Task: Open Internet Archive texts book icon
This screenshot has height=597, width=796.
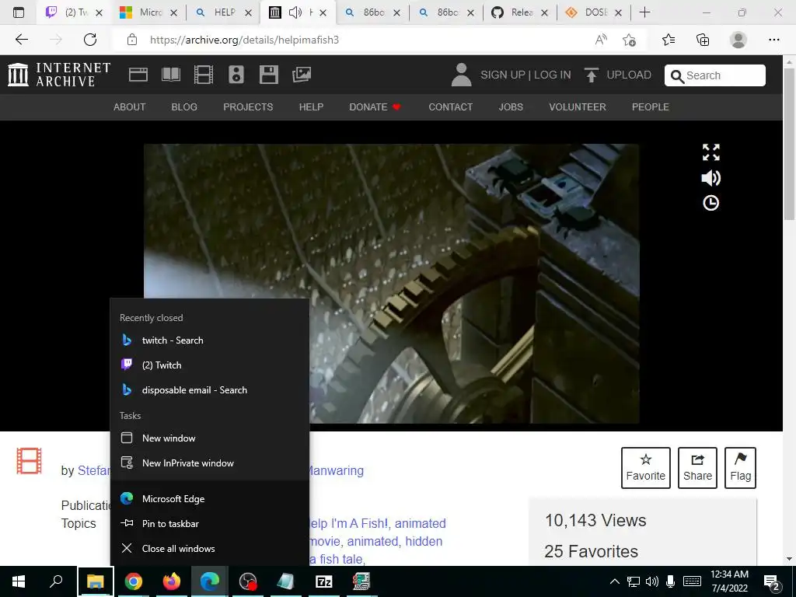Action: coord(170,75)
